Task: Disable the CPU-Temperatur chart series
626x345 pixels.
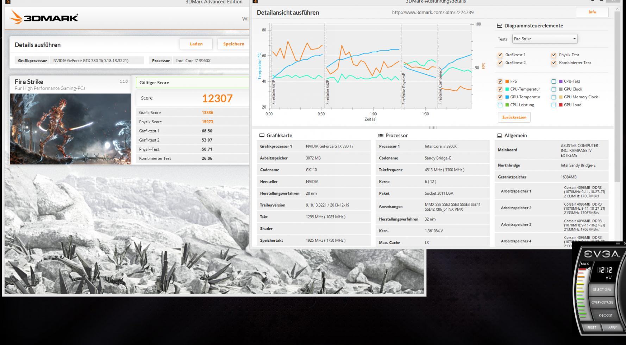Action: pos(500,89)
